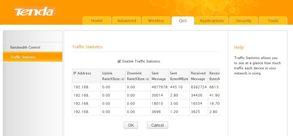Click the Traffic Statistics section heading

tap(87, 47)
